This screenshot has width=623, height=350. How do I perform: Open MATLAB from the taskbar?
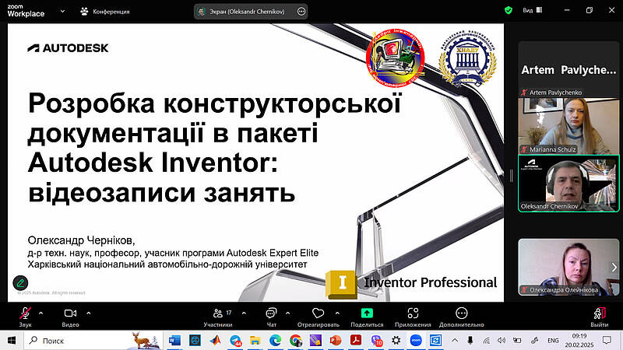[215, 341]
